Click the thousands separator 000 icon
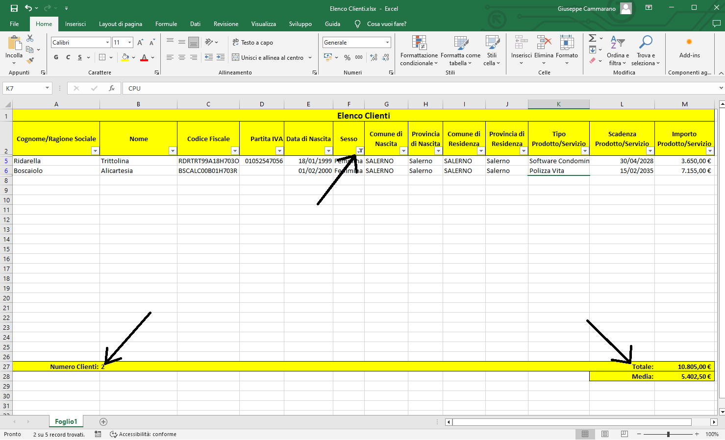 click(x=359, y=57)
